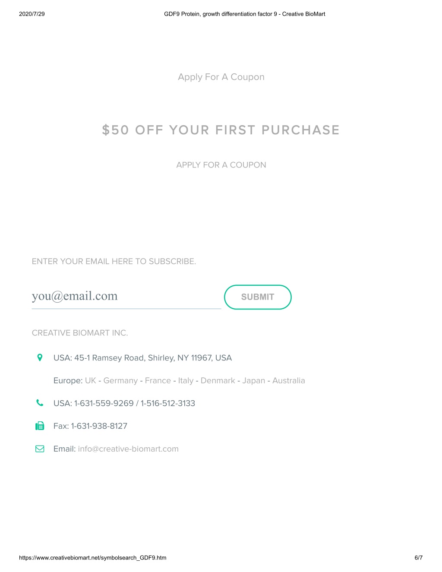Click the phone handset icon

coord(40,403)
